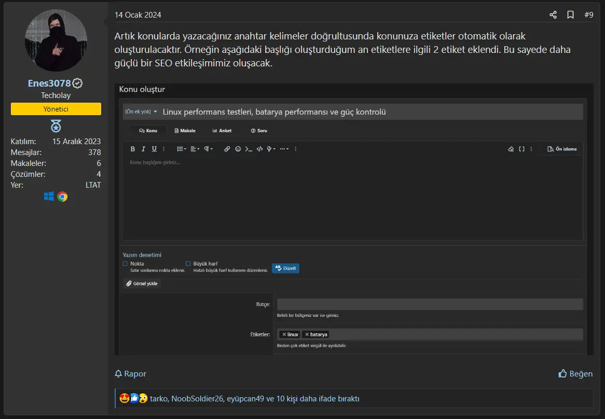Image resolution: width=605 pixels, height=419 pixels.
Task: Open more options after the insert dropdown
Action: point(296,149)
